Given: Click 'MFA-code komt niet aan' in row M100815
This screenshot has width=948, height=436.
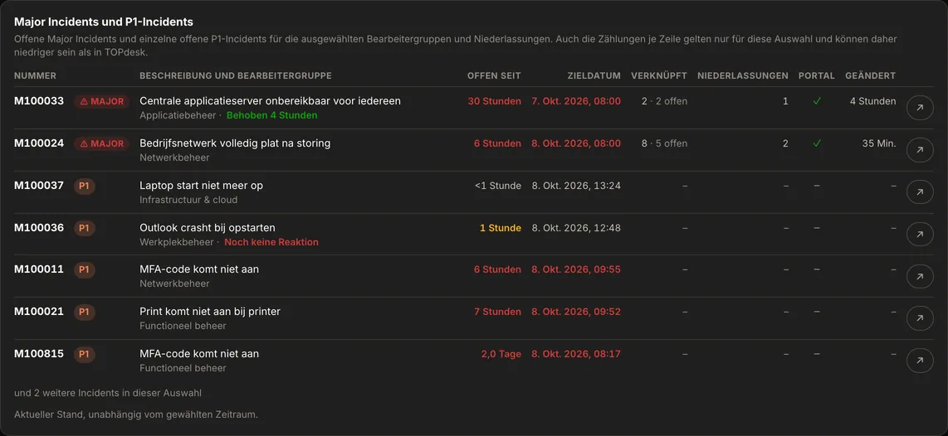Looking at the screenshot, I should (199, 355).
